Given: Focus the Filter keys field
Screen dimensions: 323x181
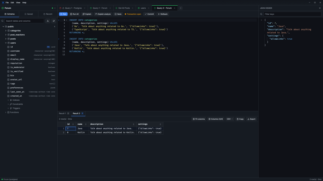Looking at the screenshot, I should (292, 14).
